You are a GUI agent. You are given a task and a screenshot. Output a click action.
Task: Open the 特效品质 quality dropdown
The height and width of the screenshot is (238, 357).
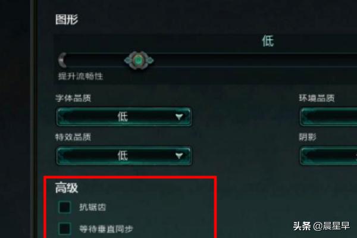pos(124,156)
